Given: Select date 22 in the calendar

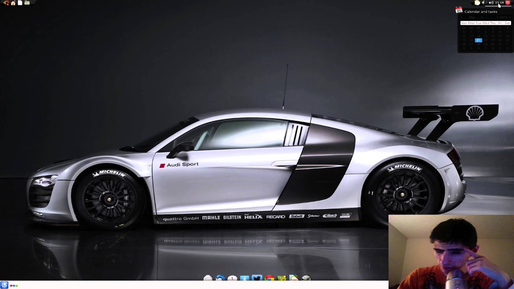Looking at the screenshot, I should tap(485, 40).
